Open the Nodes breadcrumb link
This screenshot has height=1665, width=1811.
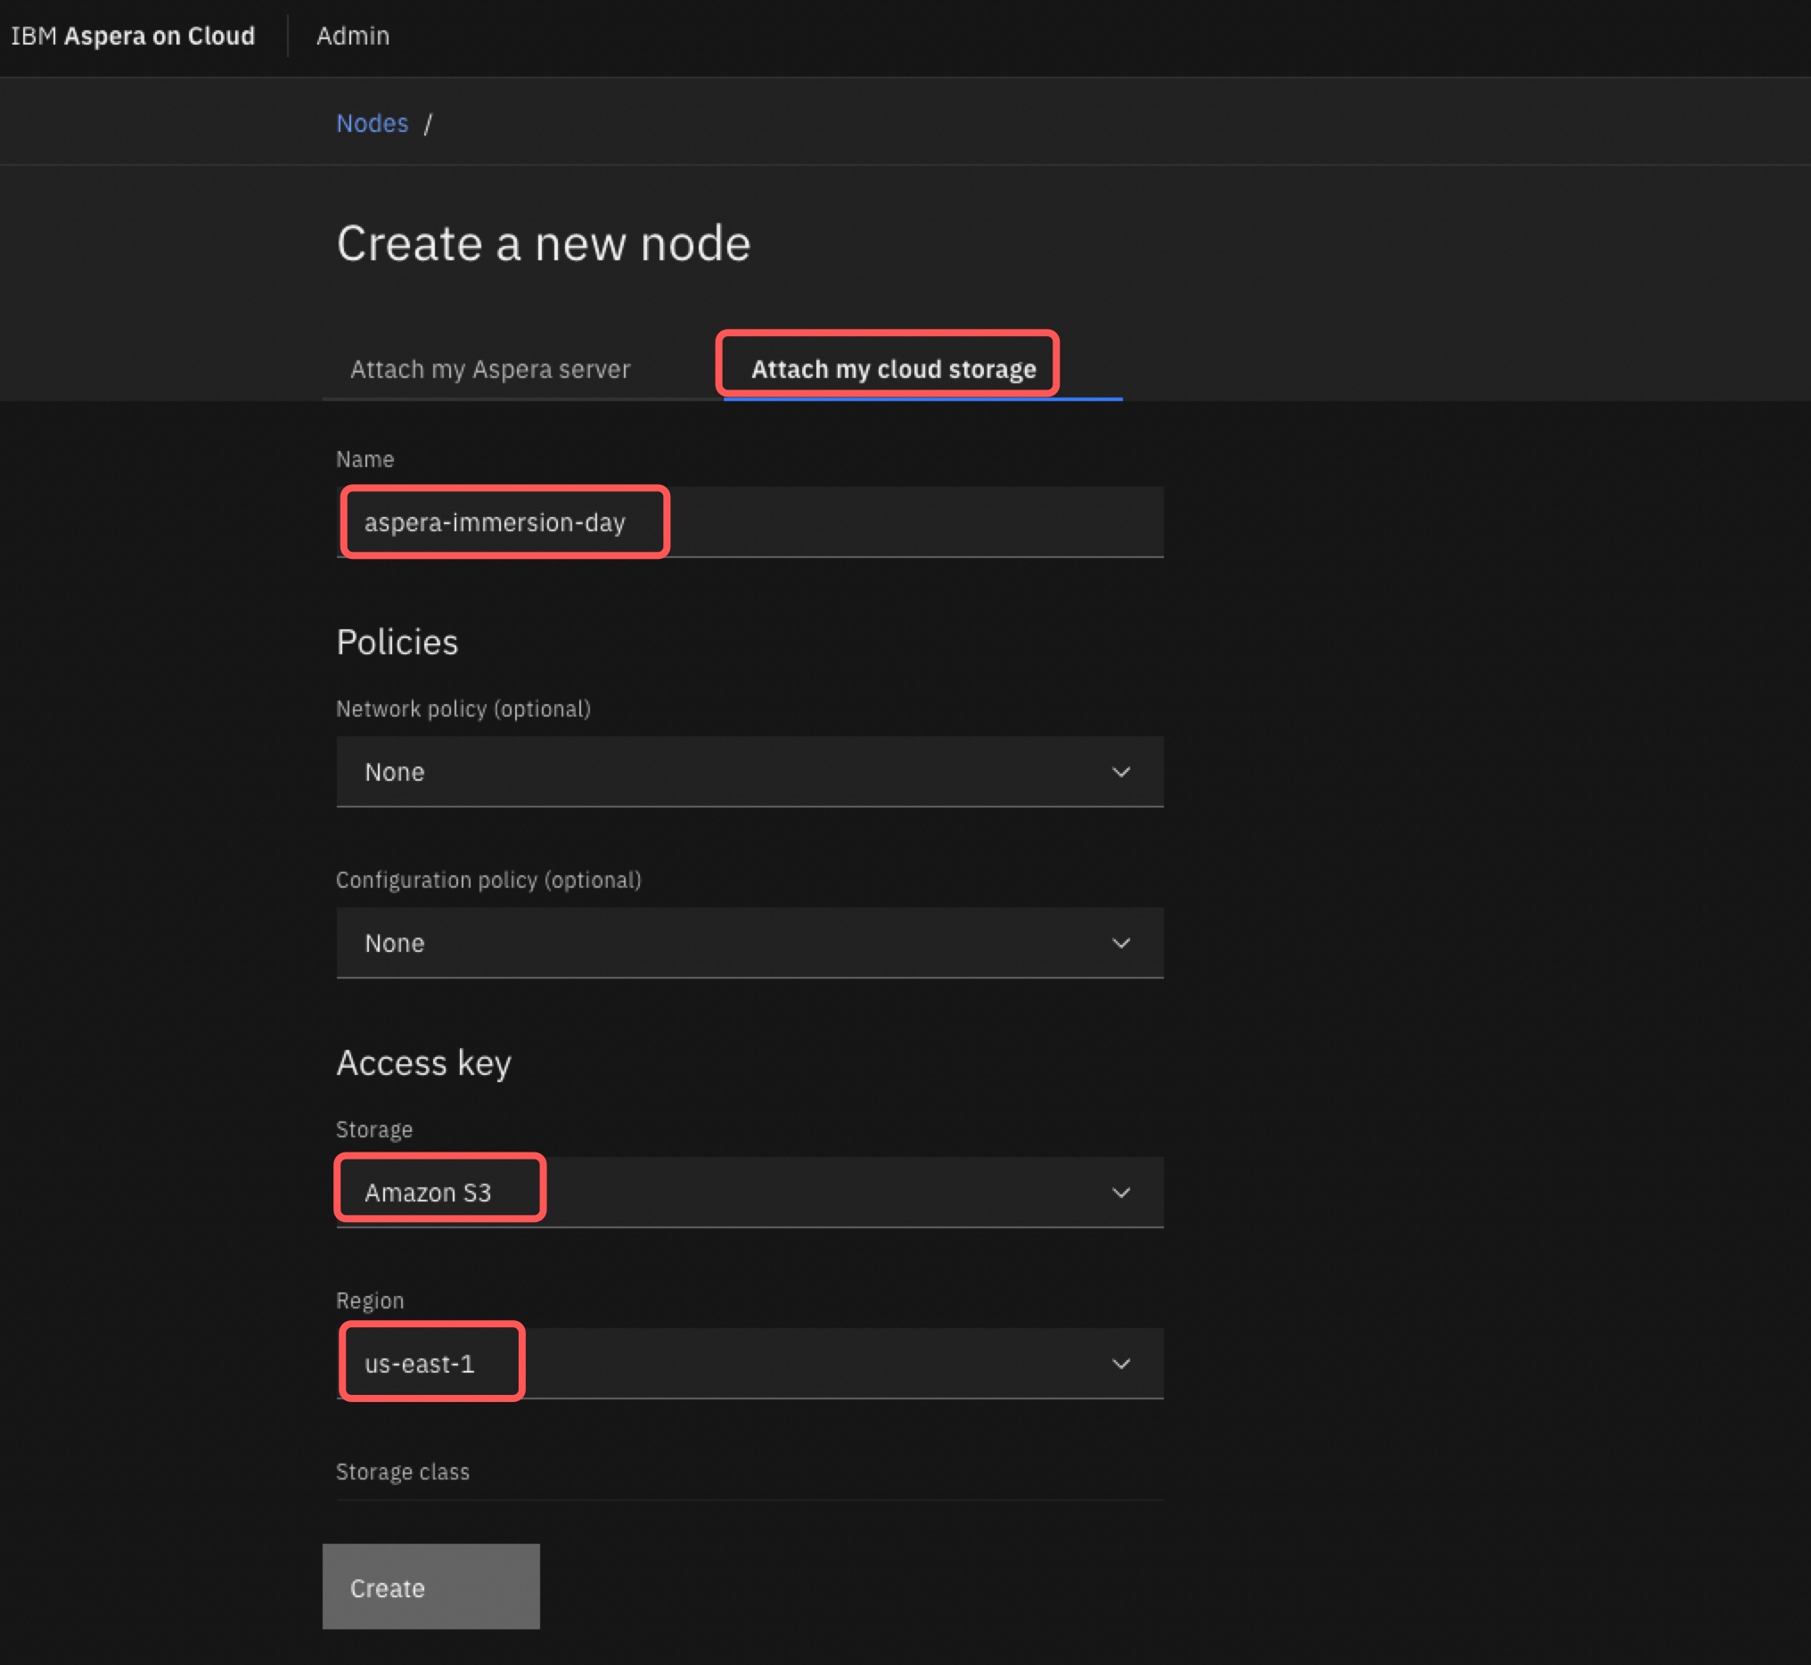point(373,123)
